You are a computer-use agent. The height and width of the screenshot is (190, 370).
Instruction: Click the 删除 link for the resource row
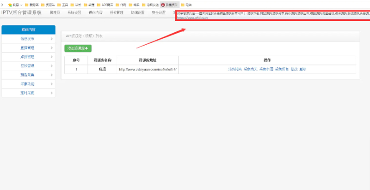(x=303, y=69)
